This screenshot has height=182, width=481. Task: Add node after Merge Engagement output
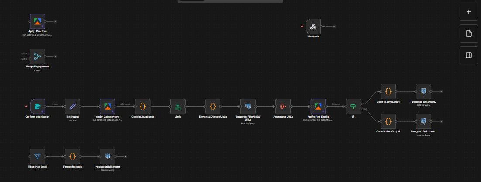point(55,56)
